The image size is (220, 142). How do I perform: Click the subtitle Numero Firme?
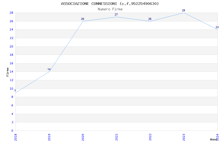tap(110, 9)
